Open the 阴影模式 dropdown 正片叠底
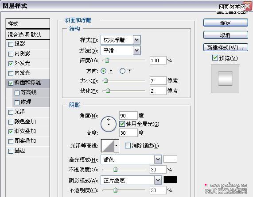253x197 pixels. tap(131, 180)
